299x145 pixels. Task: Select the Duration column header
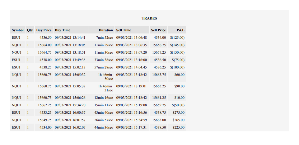point(101,30)
